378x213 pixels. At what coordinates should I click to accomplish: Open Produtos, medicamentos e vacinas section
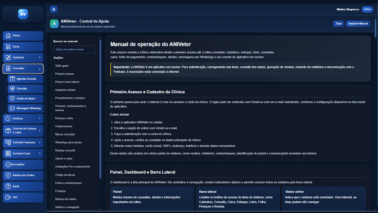[x=71, y=108]
